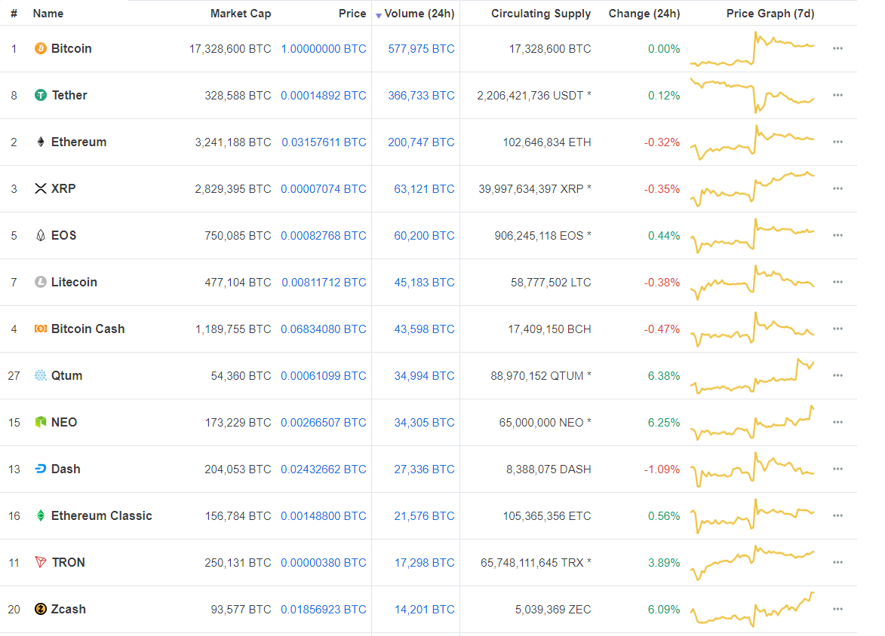Expand the ellipsis menu for TRON
The height and width of the screenshot is (636, 885).
(x=837, y=563)
